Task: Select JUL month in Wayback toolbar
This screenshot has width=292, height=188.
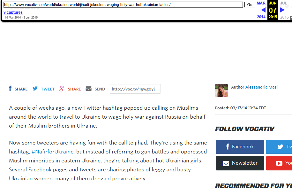Action: point(284,3)
